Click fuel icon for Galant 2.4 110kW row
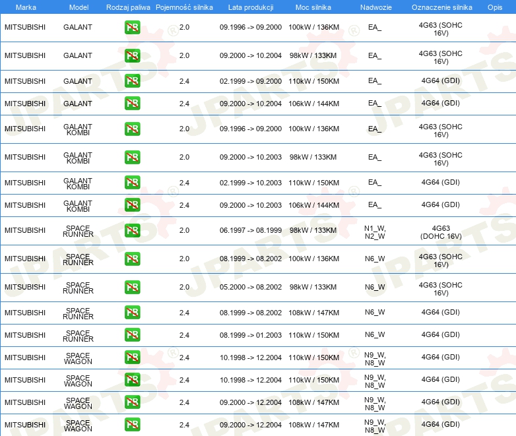 [132, 81]
